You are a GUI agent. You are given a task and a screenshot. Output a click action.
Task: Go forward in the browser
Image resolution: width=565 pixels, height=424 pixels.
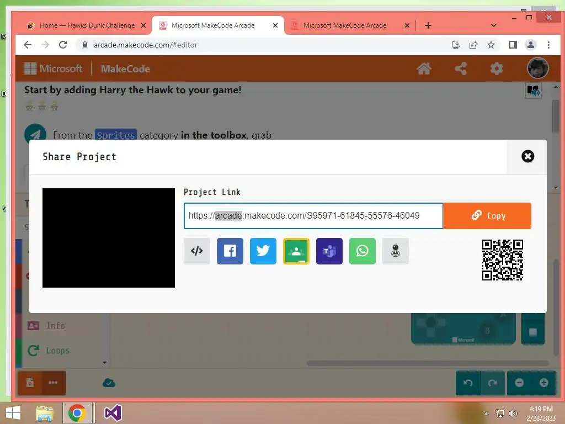pyautogui.click(x=45, y=45)
